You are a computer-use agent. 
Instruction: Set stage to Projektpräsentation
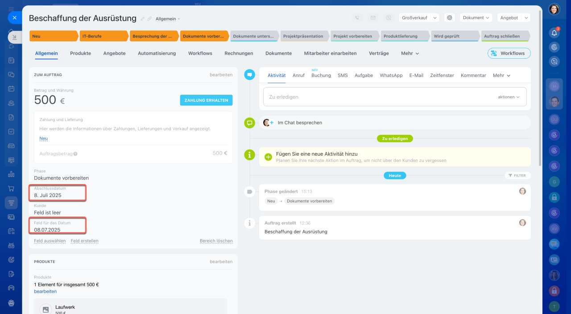305,36
